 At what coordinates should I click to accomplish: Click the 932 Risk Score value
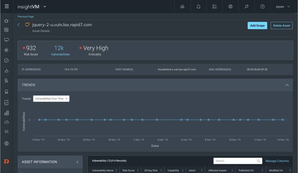(31, 48)
